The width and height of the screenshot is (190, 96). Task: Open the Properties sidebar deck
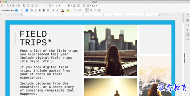[188, 21]
